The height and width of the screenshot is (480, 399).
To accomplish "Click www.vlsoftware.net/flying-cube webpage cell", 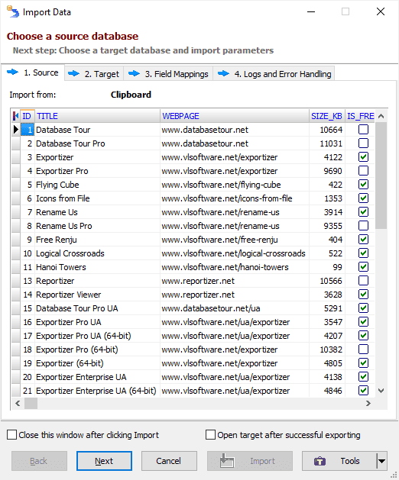I will [x=235, y=185].
